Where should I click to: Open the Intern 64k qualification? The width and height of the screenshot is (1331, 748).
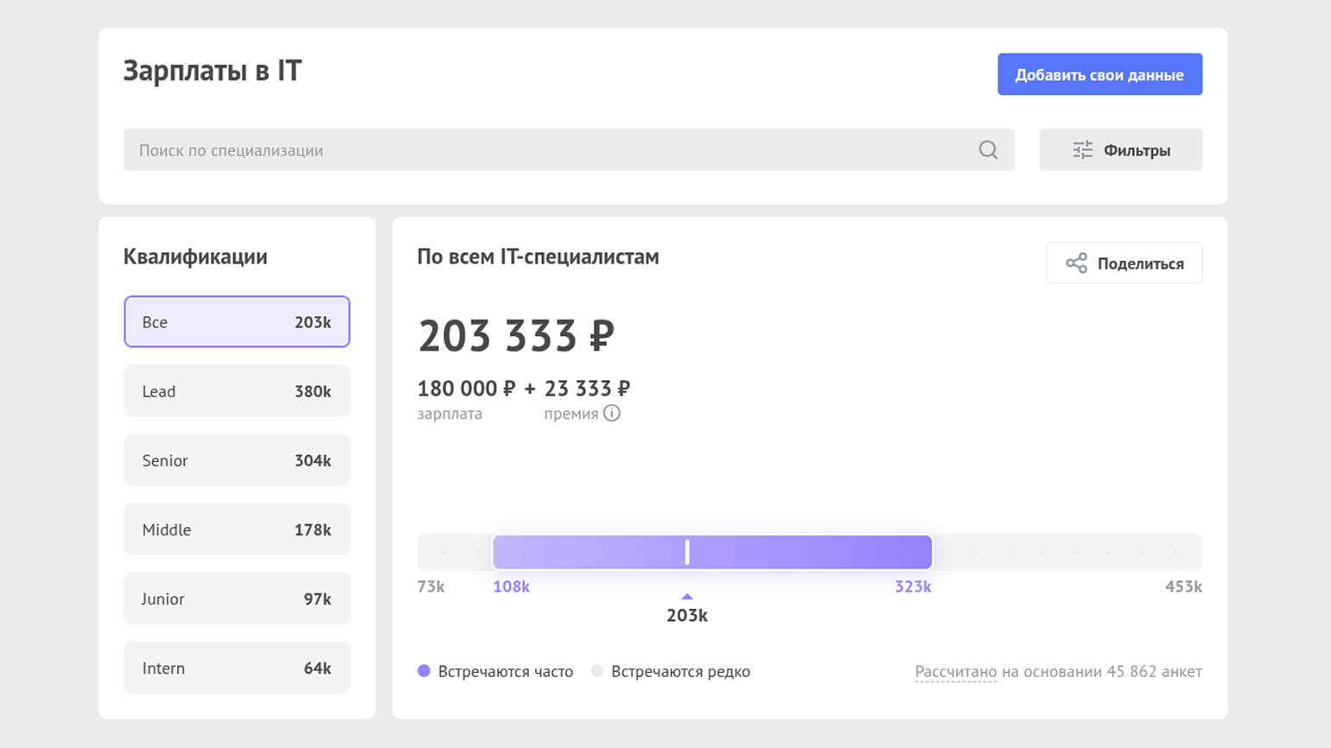pos(237,668)
